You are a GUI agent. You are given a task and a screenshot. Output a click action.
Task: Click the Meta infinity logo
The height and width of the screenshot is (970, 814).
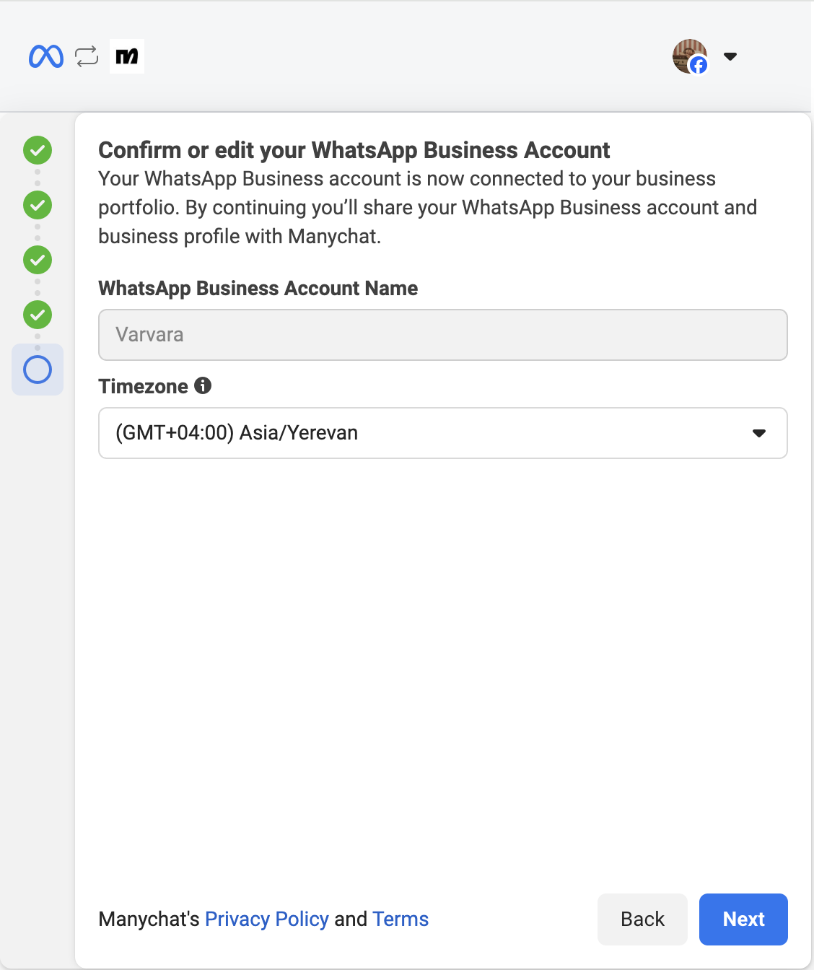point(46,56)
